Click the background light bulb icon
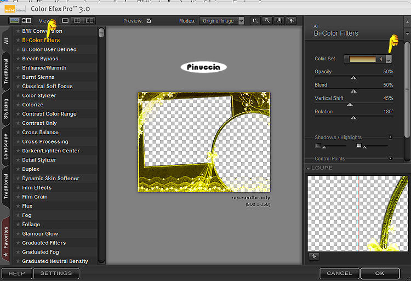This screenshot has height=281, width=411. click(291, 21)
